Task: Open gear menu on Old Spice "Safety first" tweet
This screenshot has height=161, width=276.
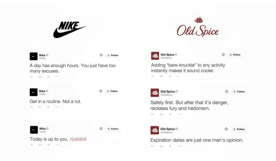Action: [226, 91]
